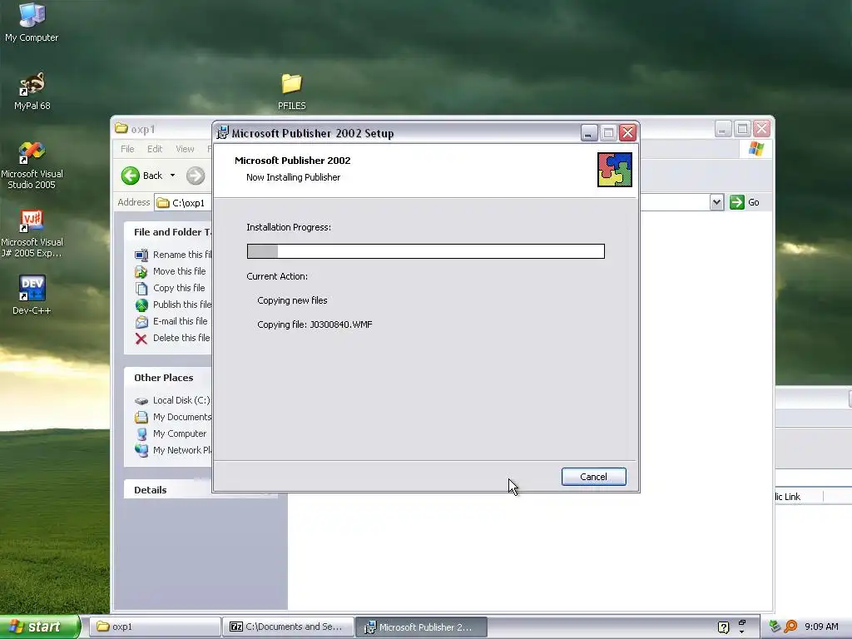Click the My Network Places globe icon
Viewport: 852px width, 639px height.
tap(141, 450)
